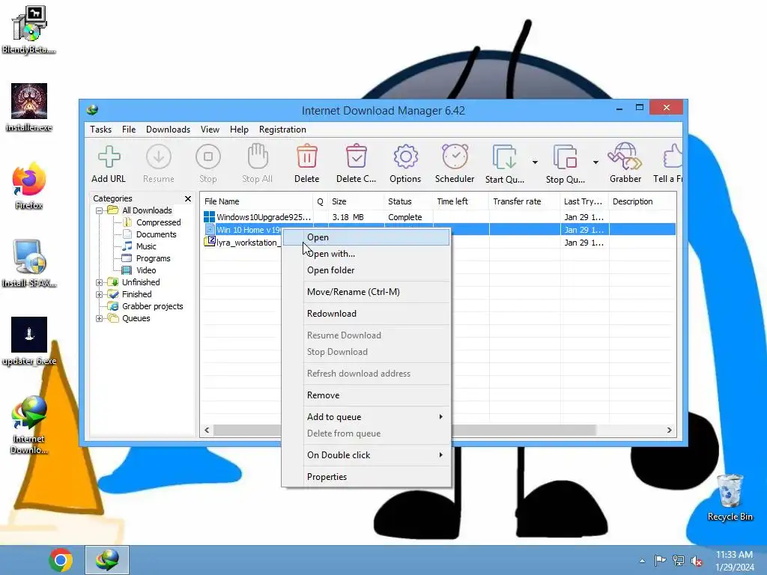Screen dimensions: 767x575
Task: Select installer.exe desktop icon
Action: coord(29,108)
